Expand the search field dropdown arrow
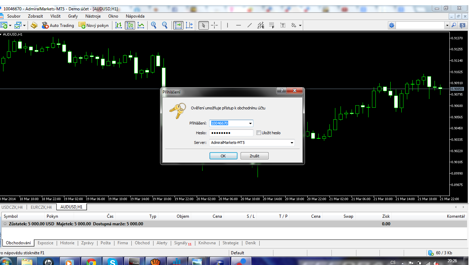Viewport: 475px width, 265px height. 447,25
